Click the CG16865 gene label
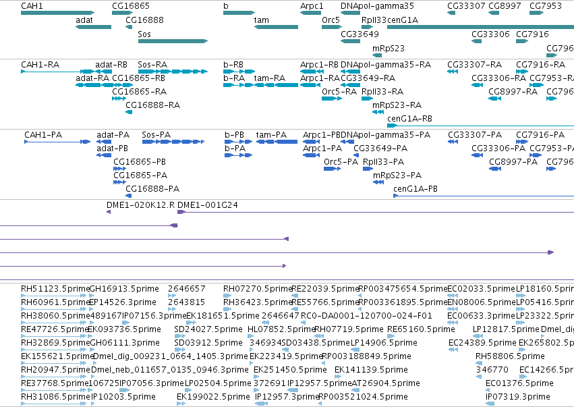This screenshot has height=407, width=574. (131, 6)
